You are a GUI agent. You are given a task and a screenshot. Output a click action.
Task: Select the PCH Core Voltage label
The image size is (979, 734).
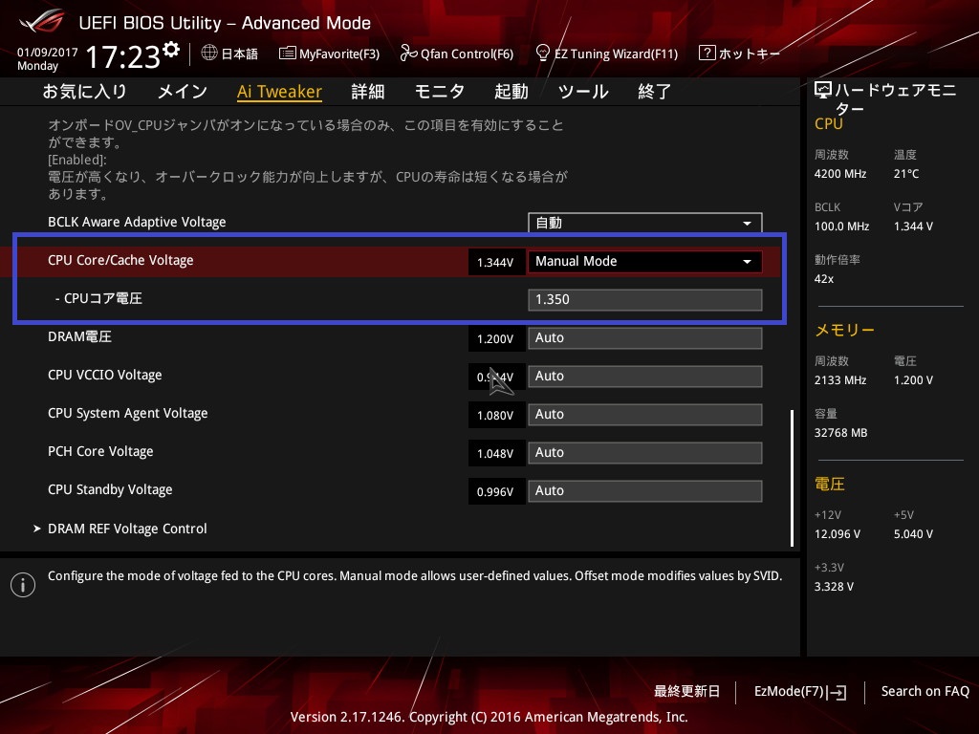[x=100, y=451]
